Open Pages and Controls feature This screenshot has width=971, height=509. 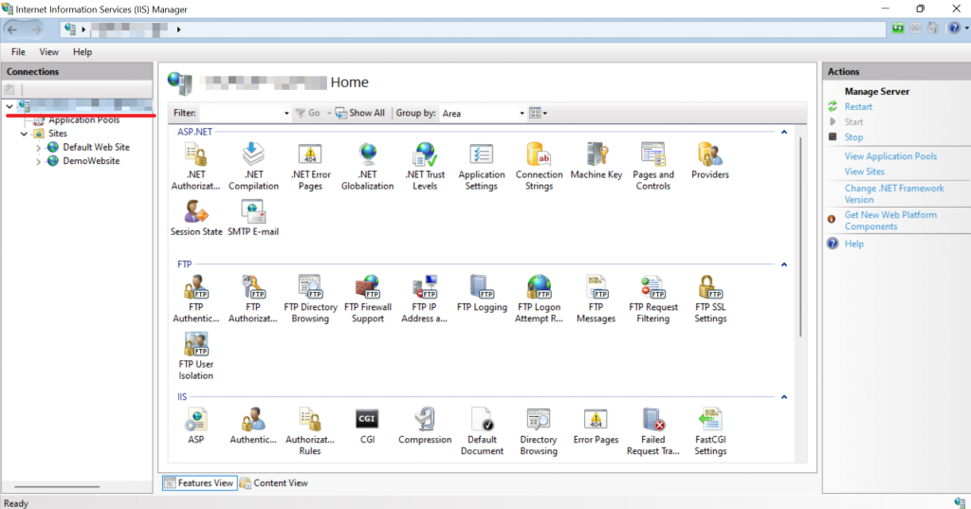click(652, 166)
